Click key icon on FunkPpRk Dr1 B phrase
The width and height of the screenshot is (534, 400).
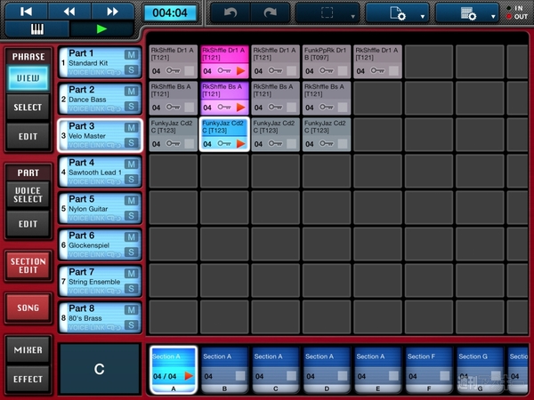(327, 71)
